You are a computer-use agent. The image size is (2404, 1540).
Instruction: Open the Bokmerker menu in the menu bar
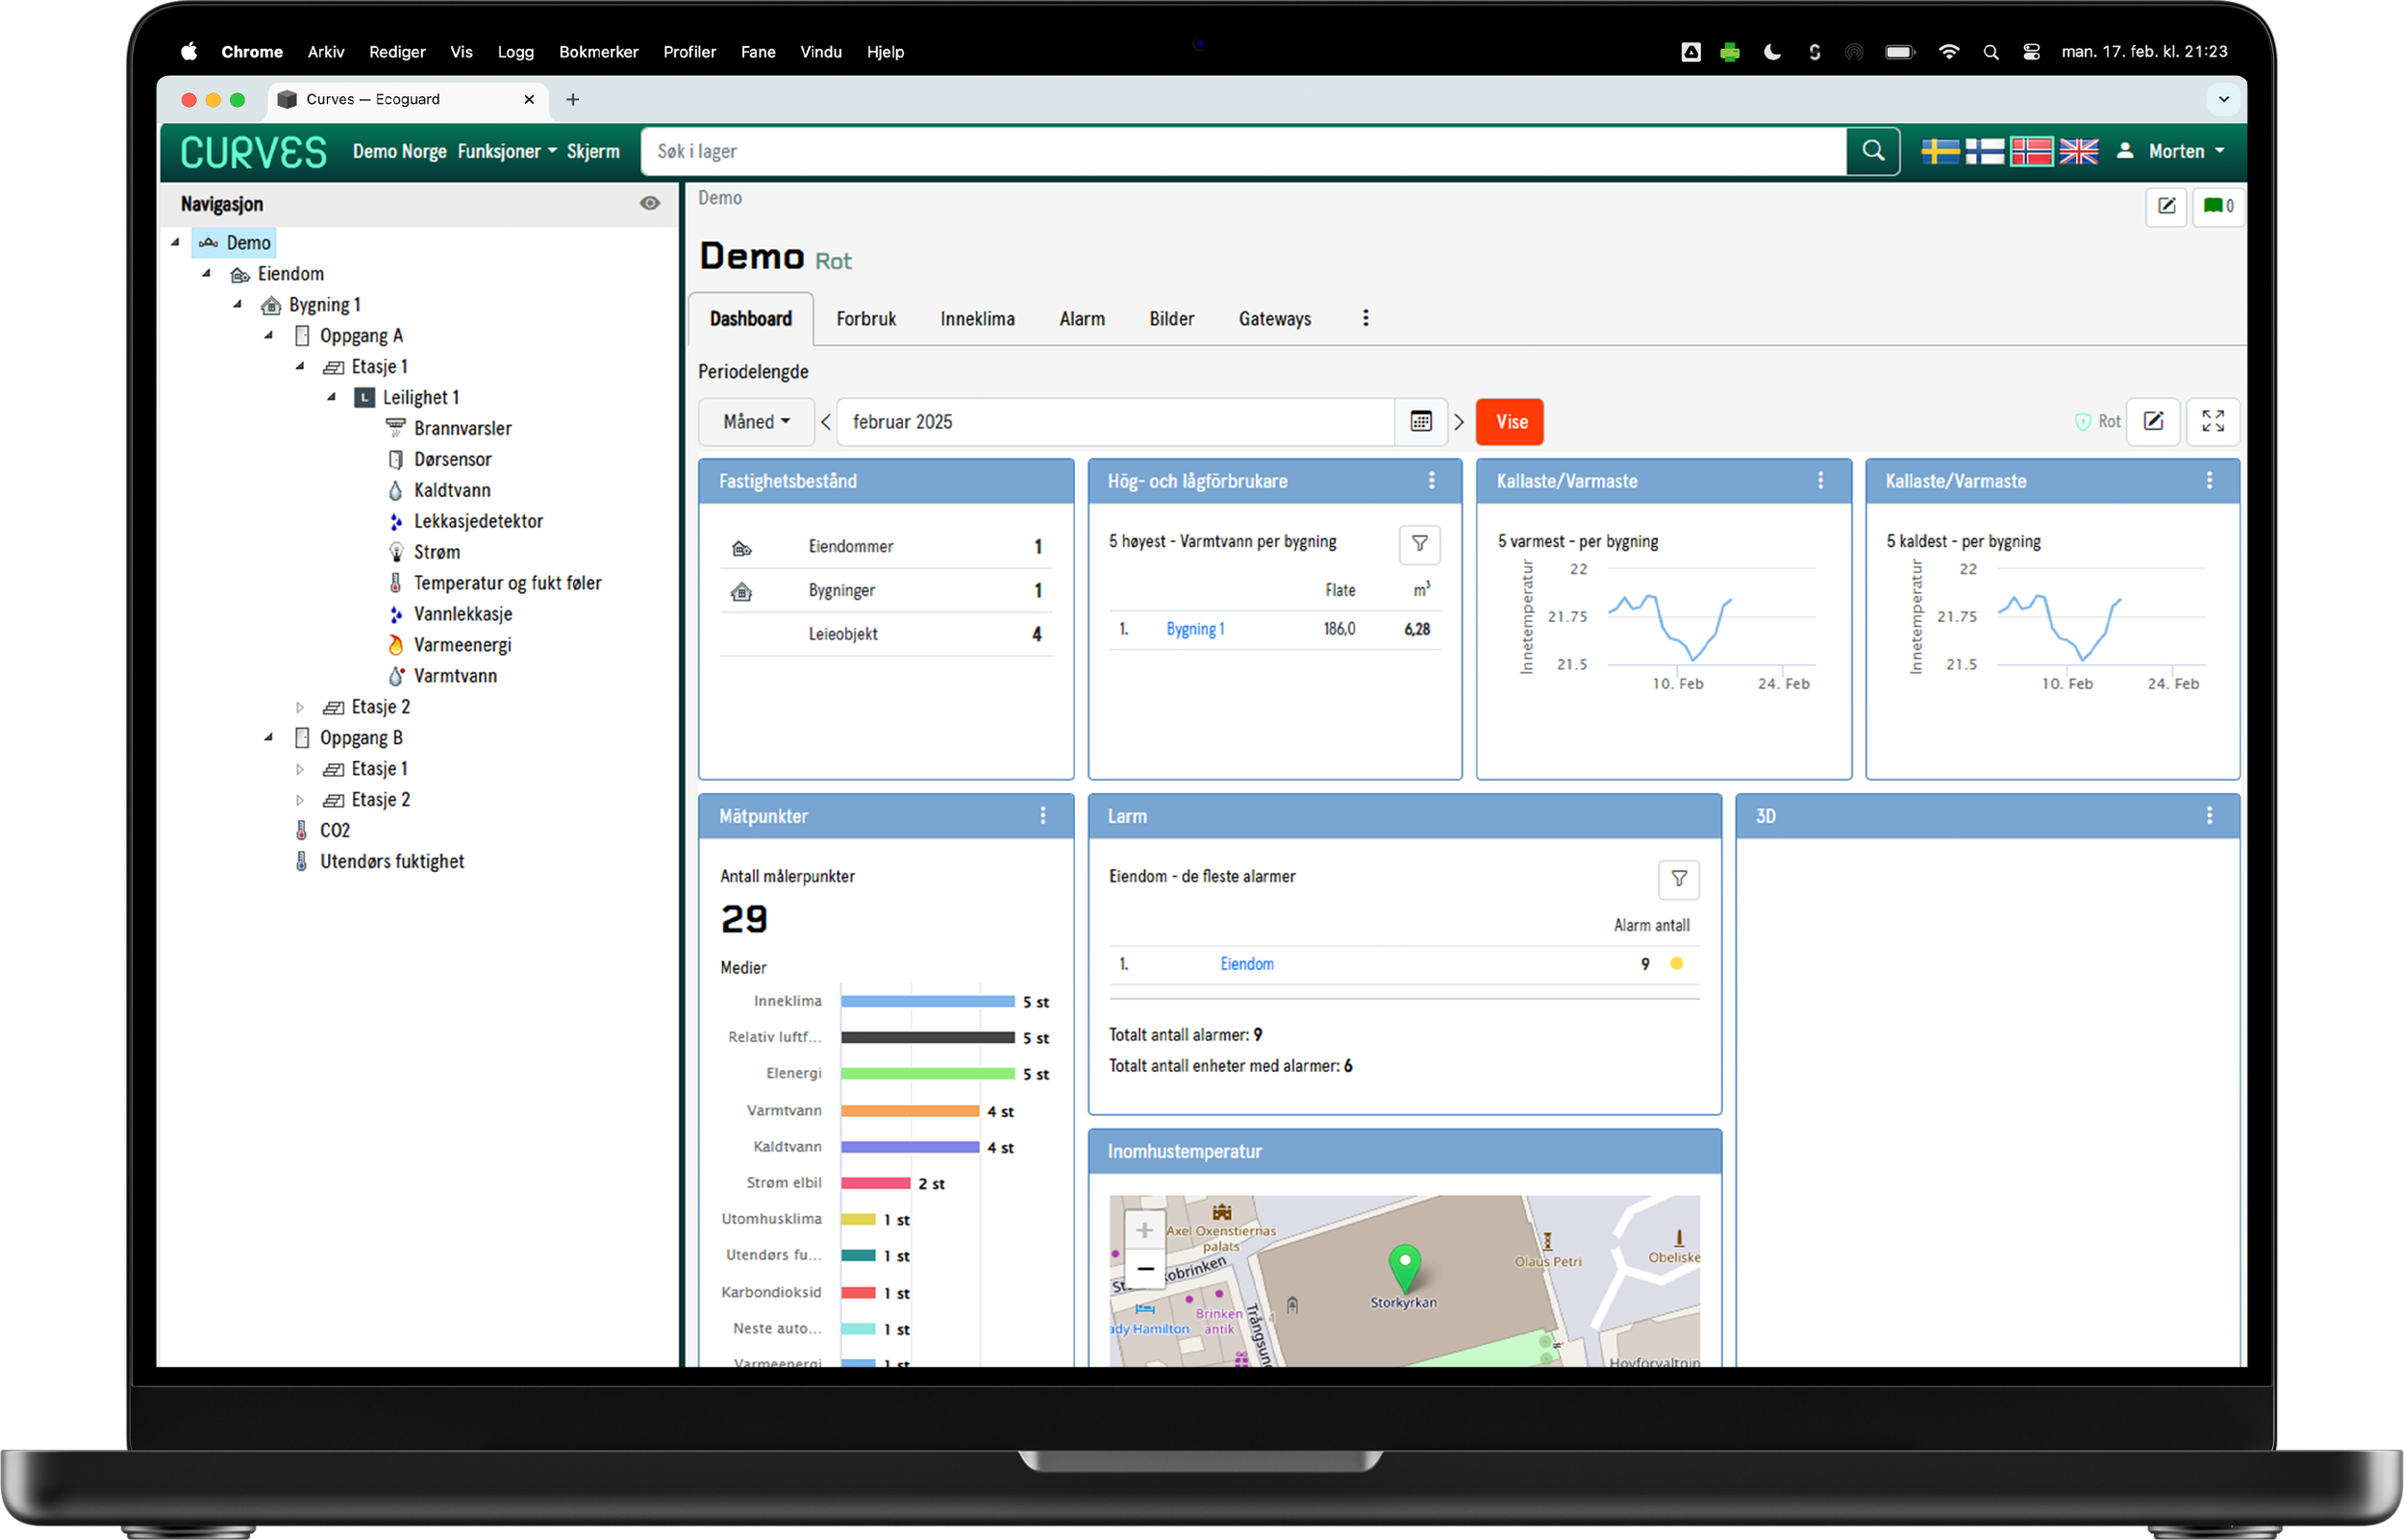pyautogui.click(x=598, y=51)
